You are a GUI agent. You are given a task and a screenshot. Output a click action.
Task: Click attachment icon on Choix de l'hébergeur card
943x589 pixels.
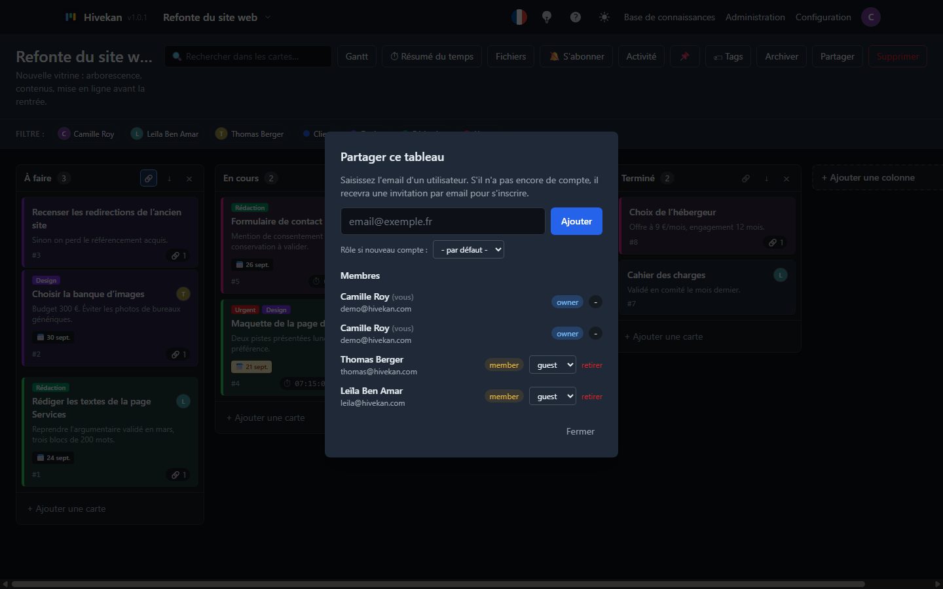(776, 242)
